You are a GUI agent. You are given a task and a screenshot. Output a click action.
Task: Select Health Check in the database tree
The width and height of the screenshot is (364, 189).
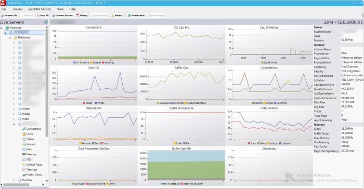tap(34, 174)
